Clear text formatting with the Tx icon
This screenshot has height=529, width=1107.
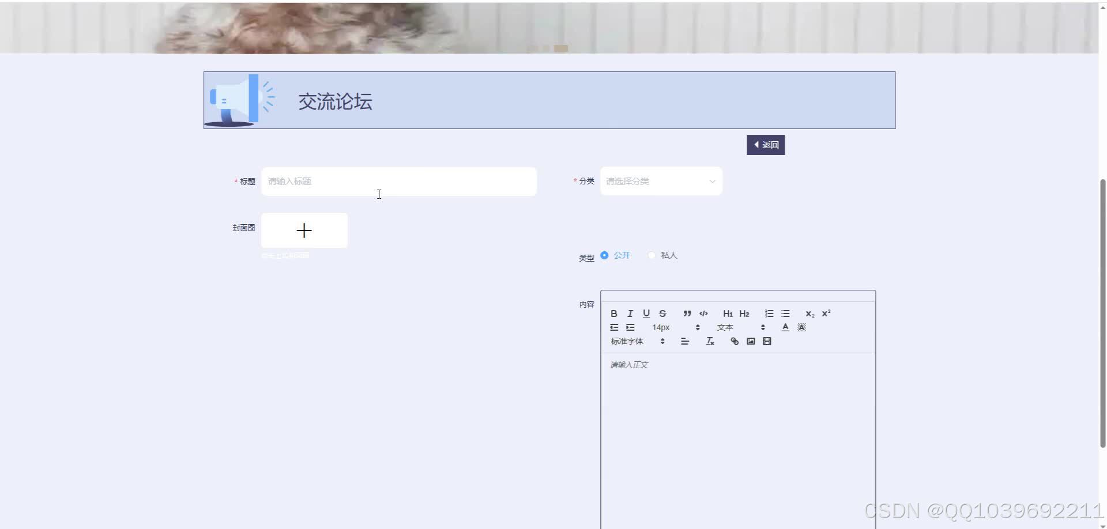(x=709, y=341)
